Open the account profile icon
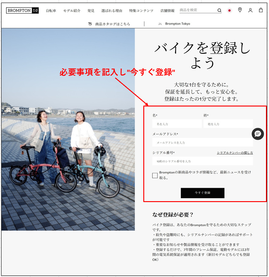Screen dimensions: 269x277 click(x=250, y=10)
